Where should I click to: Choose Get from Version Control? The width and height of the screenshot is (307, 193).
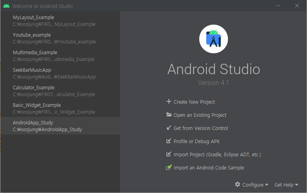tap(201, 128)
